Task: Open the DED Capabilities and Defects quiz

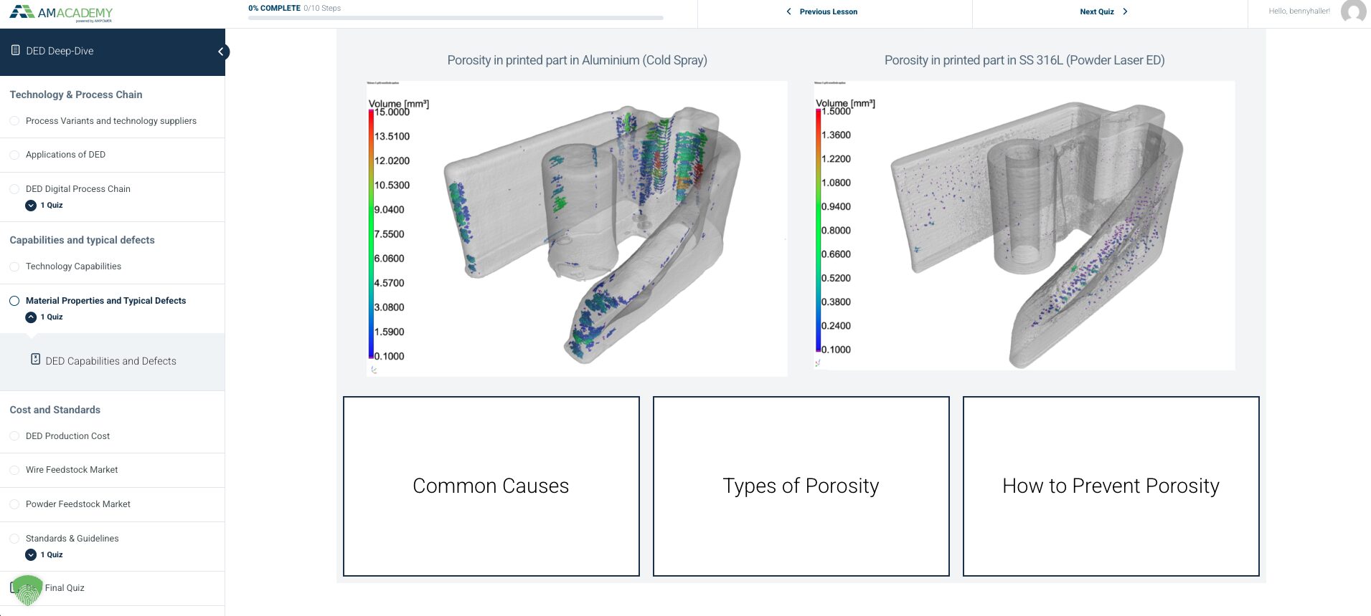Action: [x=110, y=361]
